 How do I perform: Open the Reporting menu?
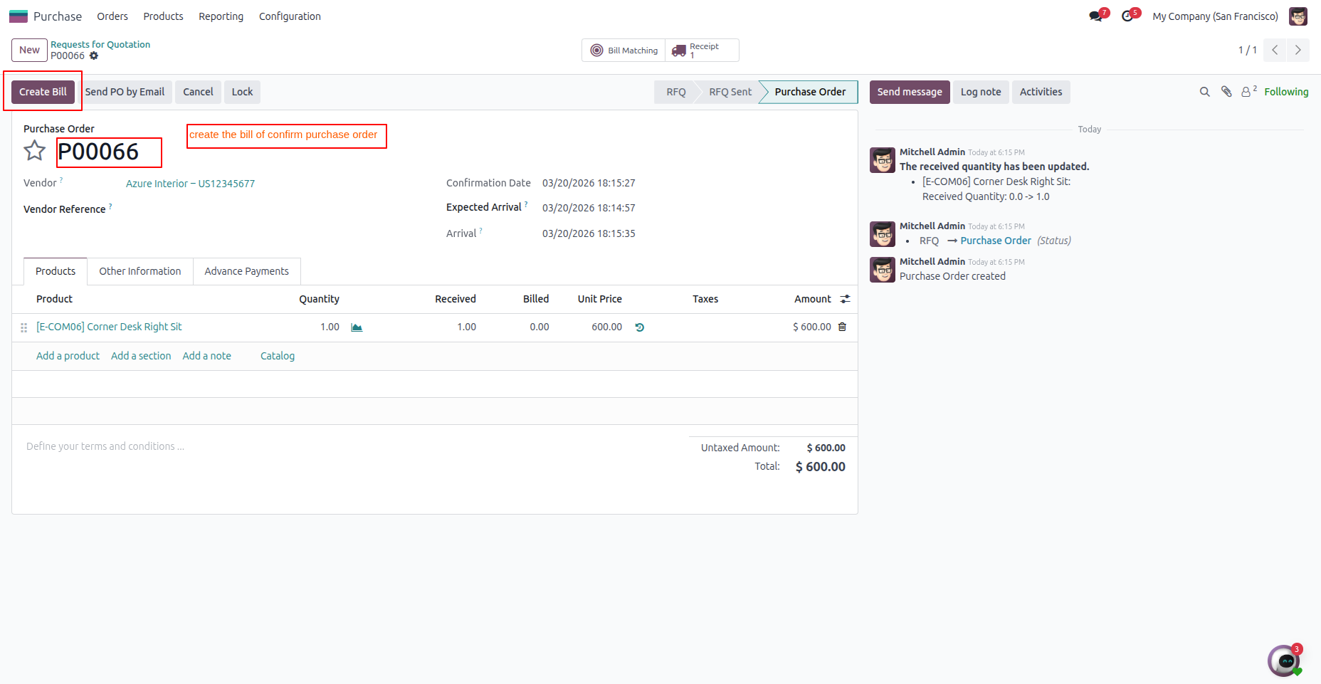pyautogui.click(x=221, y=16)
